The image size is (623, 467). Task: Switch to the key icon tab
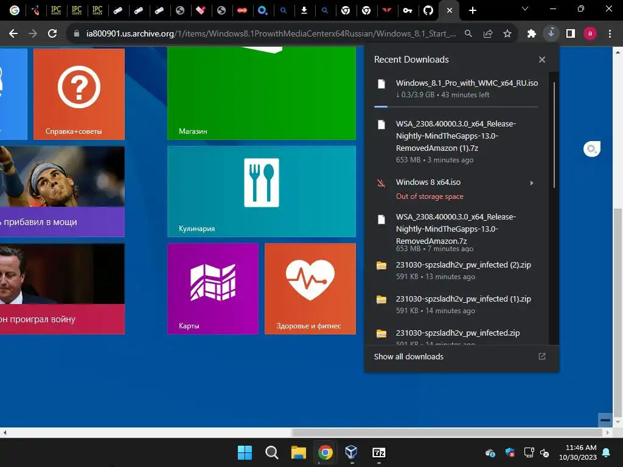click(407, 10)
